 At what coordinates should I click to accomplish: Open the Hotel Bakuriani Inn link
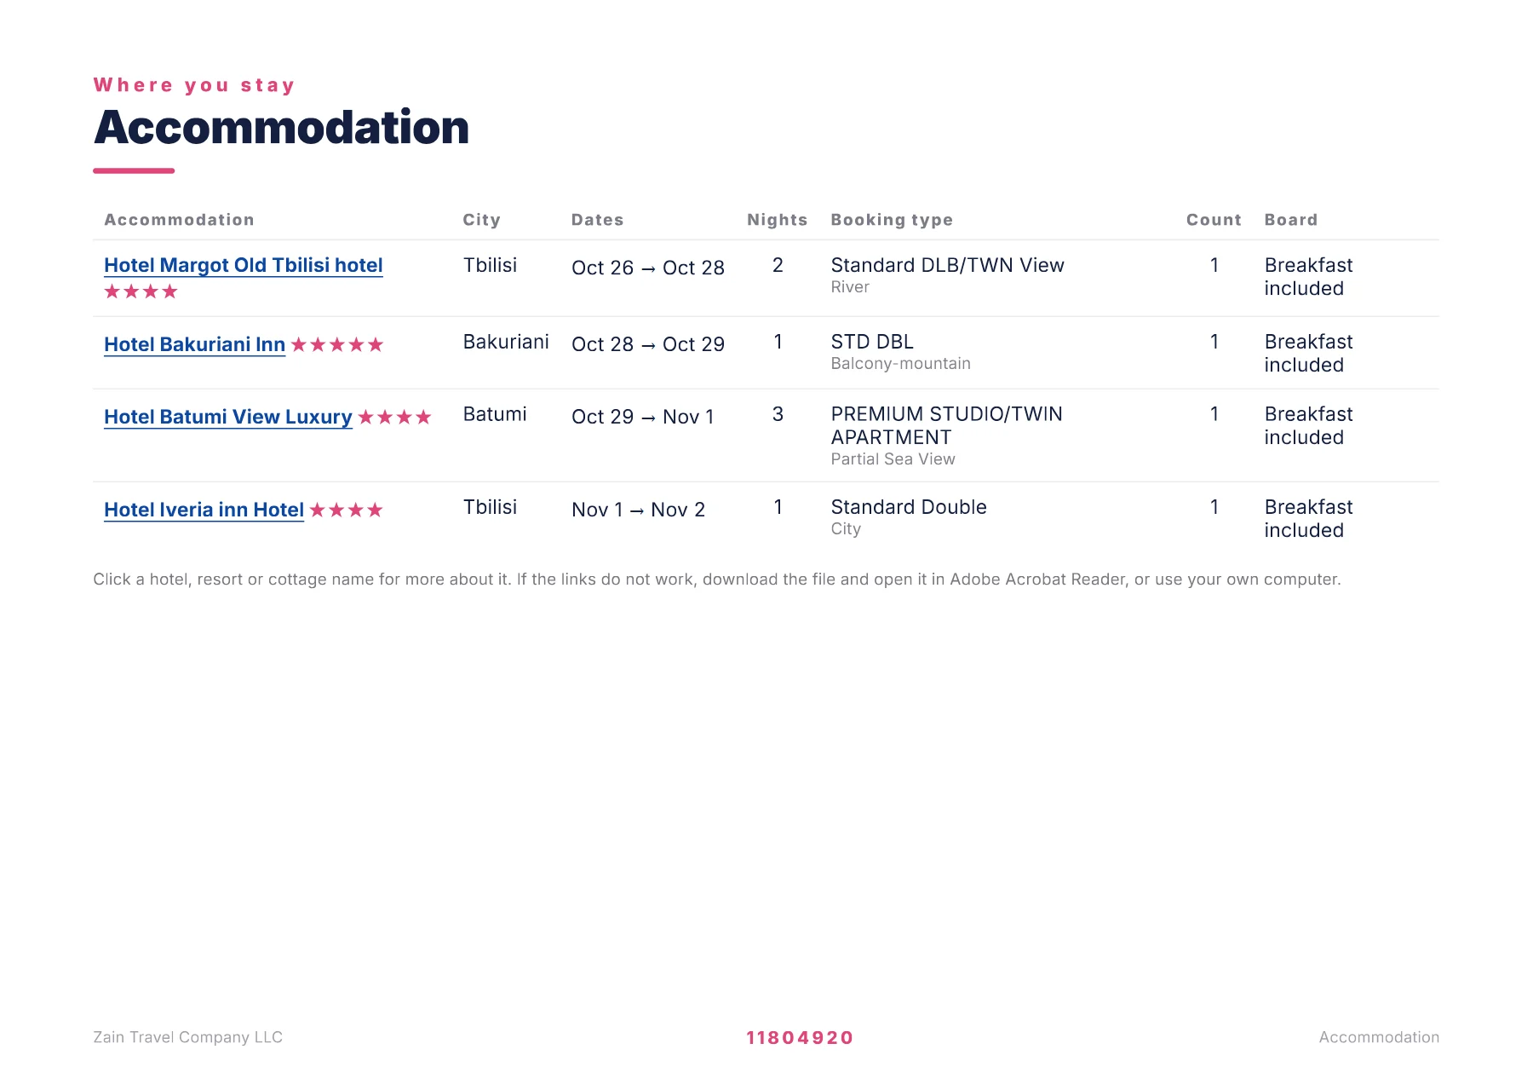point(194,344)
